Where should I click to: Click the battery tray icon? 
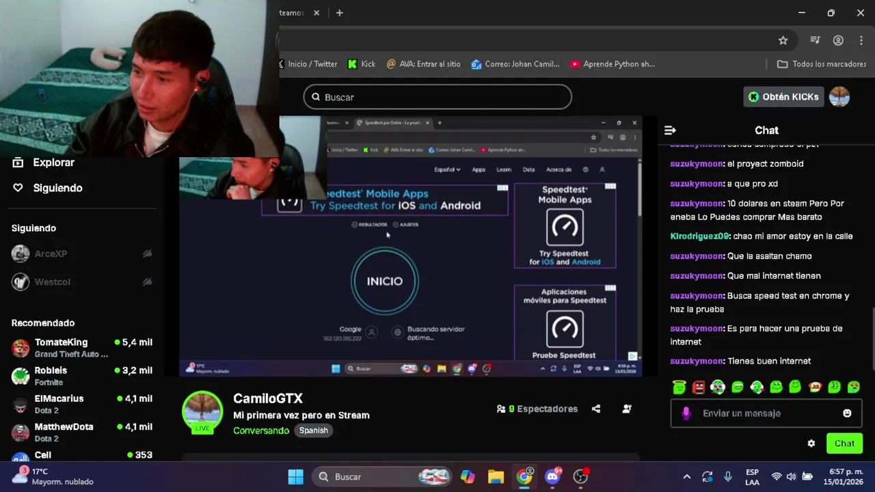point(807,476)
